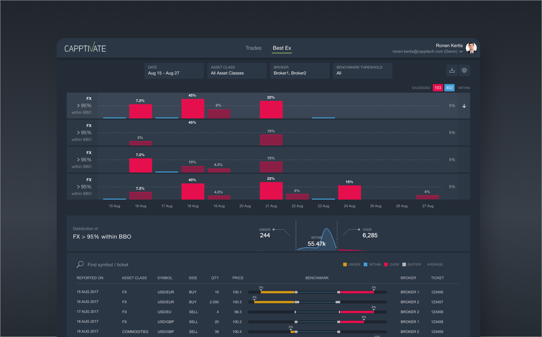Click ticket 123456 in the table
This screenshot has height=337, width=542.
pyautogui.click(x=437, y=292)
